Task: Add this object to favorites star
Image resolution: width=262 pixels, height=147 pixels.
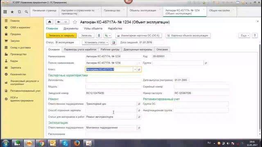Action: (75, 22)
